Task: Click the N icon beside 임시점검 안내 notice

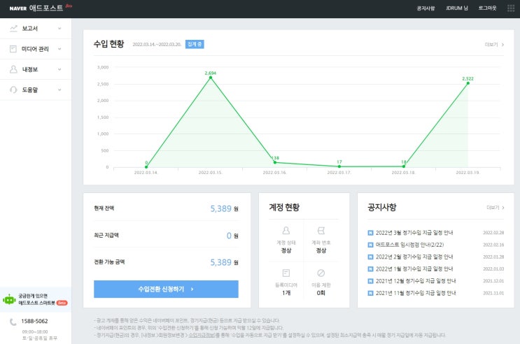Action: [370, 245]
